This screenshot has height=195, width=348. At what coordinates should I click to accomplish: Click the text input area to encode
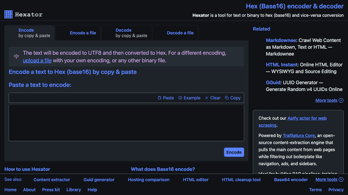tap(126, 123)
